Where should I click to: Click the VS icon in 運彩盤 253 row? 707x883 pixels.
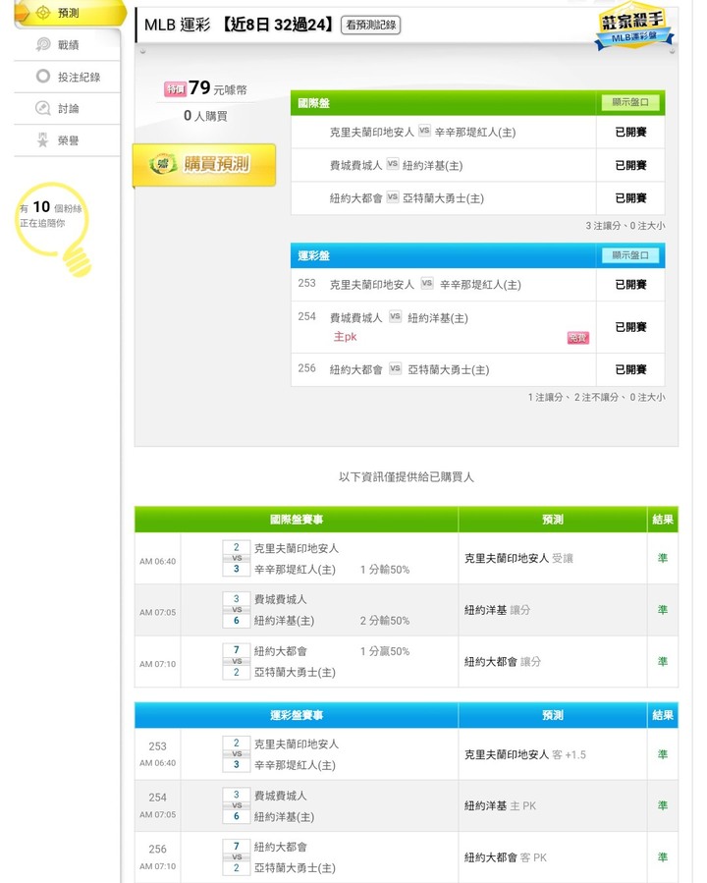427,283
